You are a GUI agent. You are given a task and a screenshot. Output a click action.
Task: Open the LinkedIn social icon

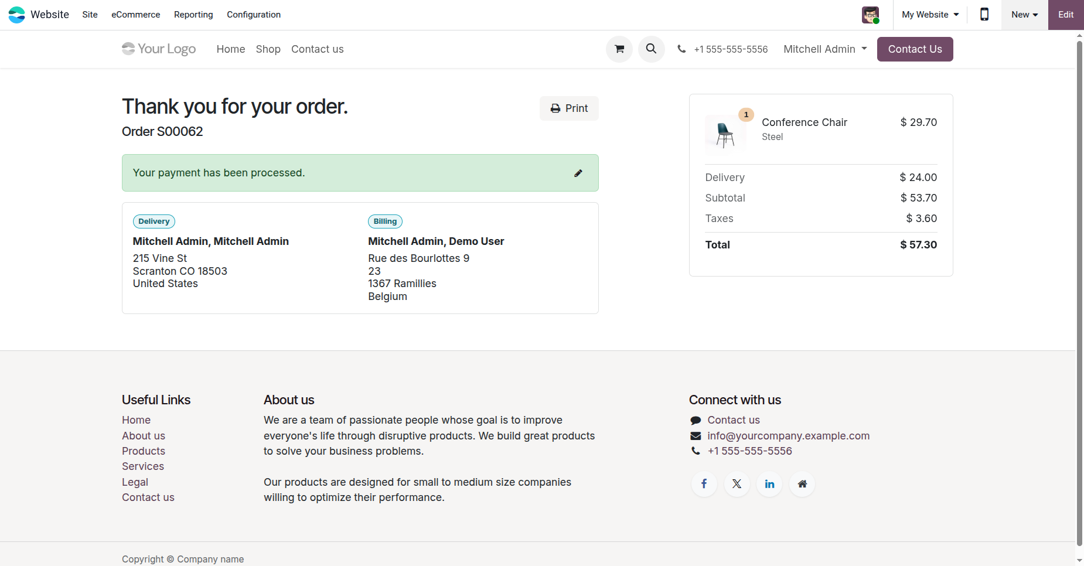coord(769,484)
